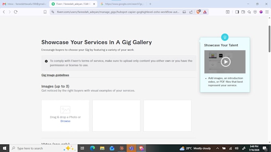Viewport: 271px width, 152px height.
Task: Open a new browser tab with the plus button
Action: 150,4
